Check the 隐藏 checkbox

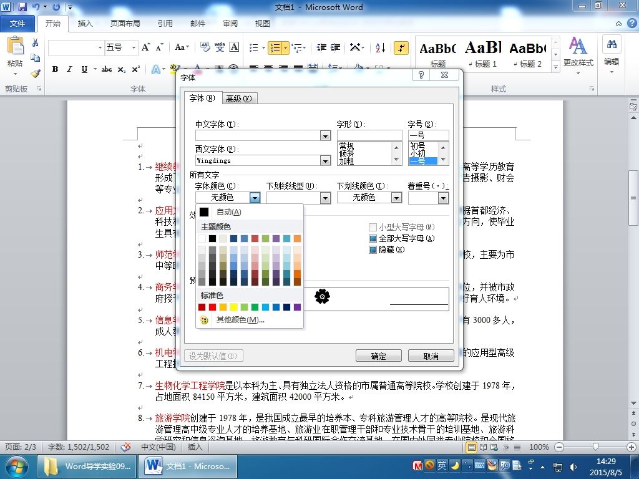373,249
